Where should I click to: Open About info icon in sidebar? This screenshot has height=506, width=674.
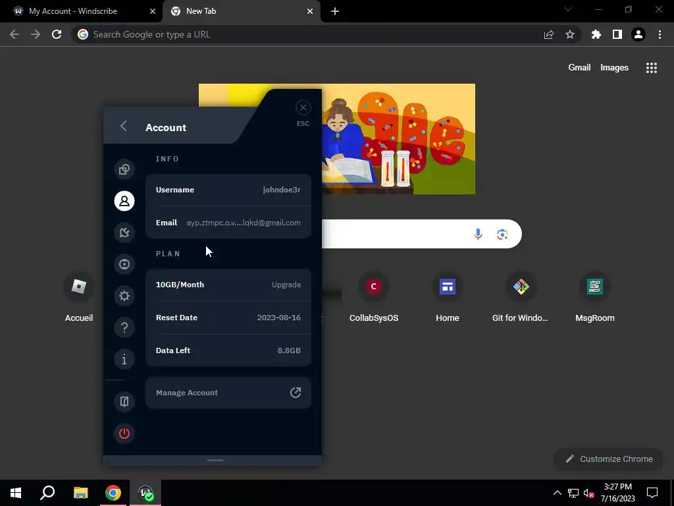click(124, 359)
